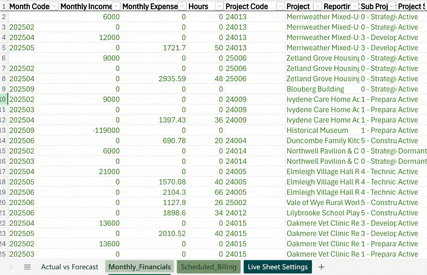
Task: Select expense cell 690.78
Action: point(154,141)
